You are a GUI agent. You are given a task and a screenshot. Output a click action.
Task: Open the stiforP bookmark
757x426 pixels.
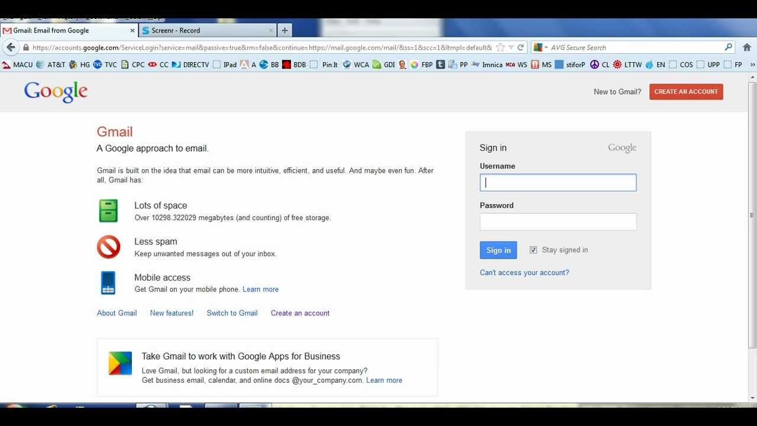tap(570, 64)
